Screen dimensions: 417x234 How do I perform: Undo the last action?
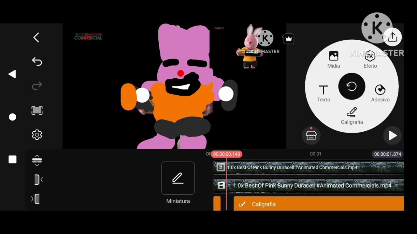[37, 61]
